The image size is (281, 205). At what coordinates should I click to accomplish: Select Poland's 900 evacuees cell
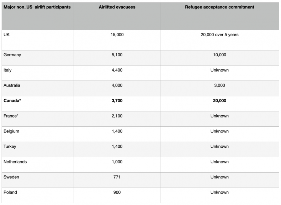point(117,193)
